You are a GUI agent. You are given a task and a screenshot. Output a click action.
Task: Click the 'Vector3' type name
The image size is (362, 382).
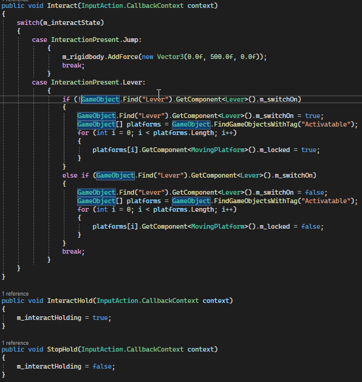coord(171,57)
